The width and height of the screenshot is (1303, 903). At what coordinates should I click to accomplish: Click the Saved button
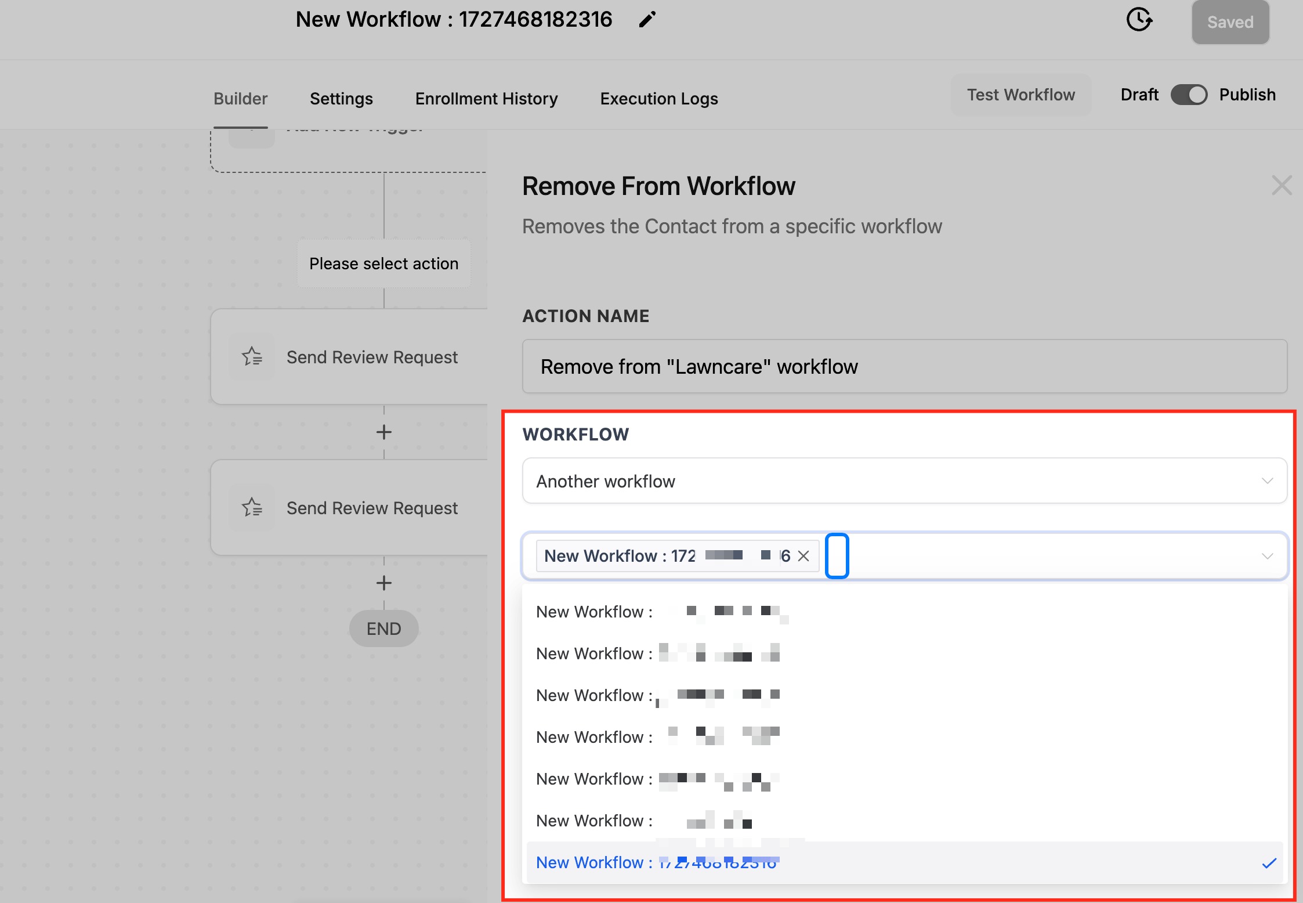point(1230,22)
